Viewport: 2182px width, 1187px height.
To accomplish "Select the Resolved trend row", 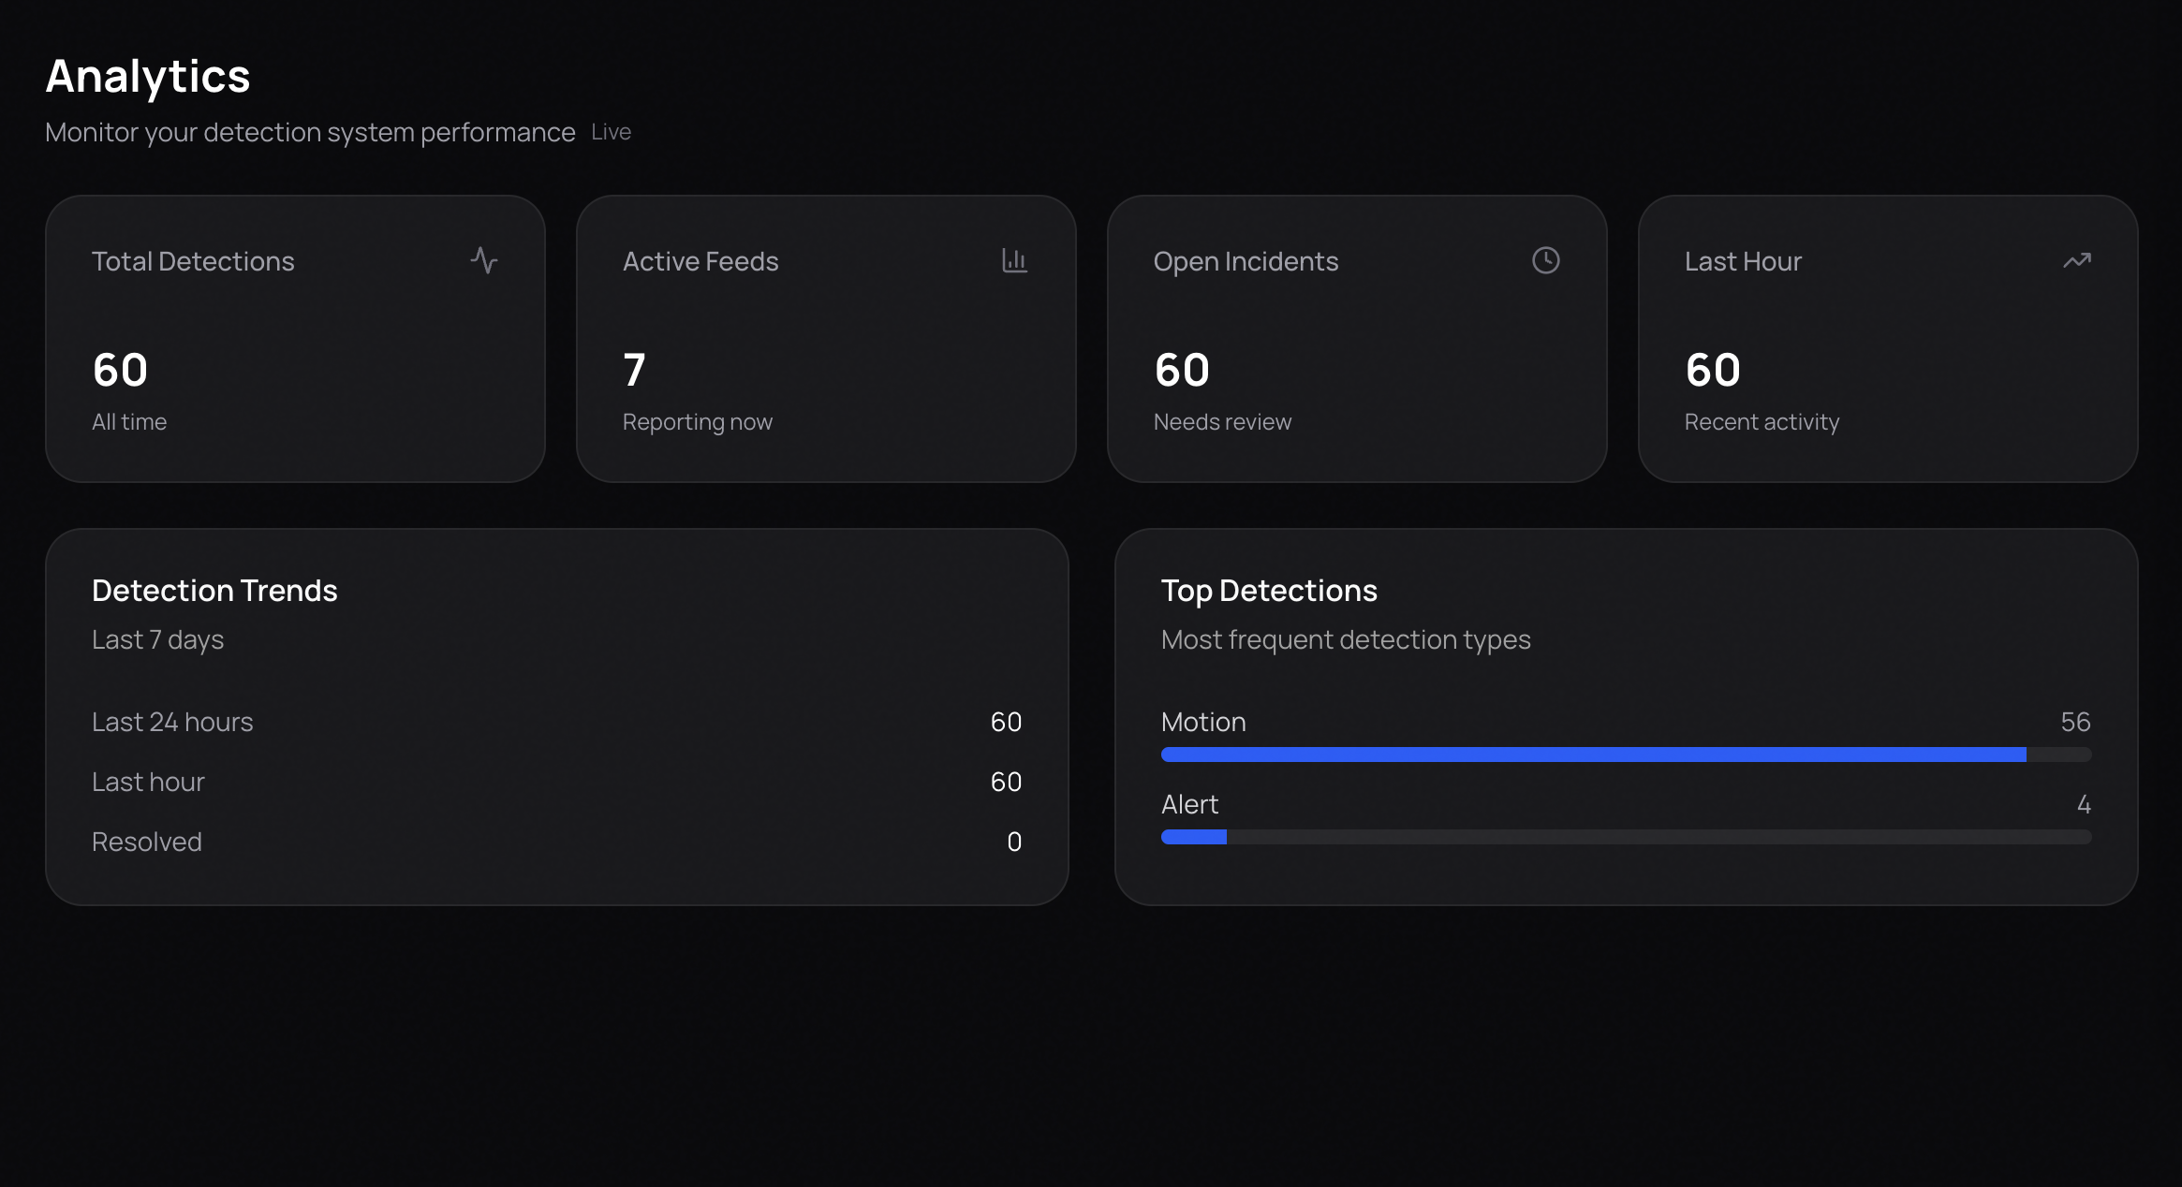I will [x=556, y=842].
